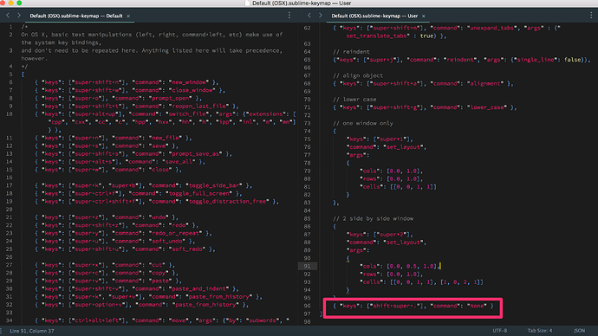Click the "copy" command line
This screenshot has width=598, height=336.
click(x=107, y=273)
